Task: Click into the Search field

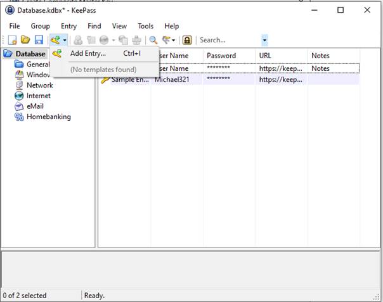Action: 230,40
